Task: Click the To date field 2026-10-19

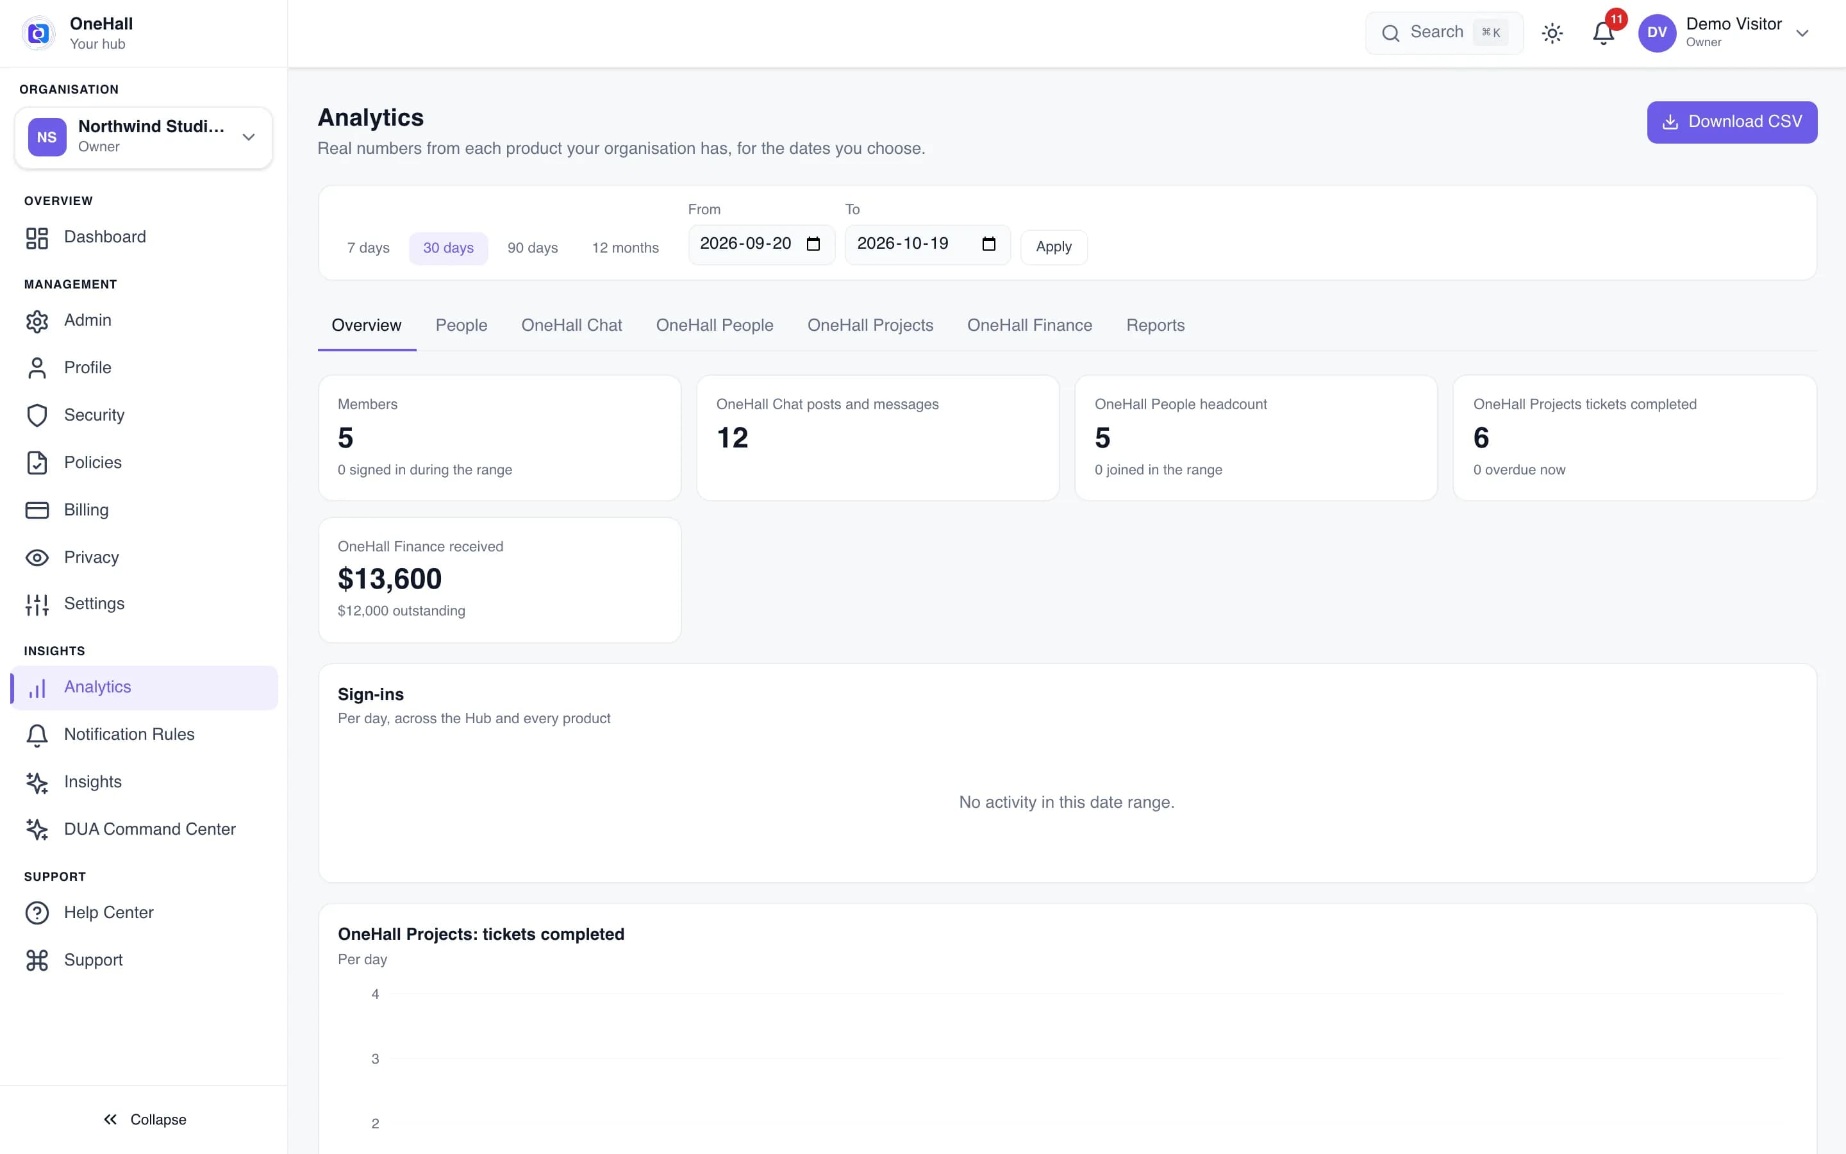Action: (x=927, y=244)
